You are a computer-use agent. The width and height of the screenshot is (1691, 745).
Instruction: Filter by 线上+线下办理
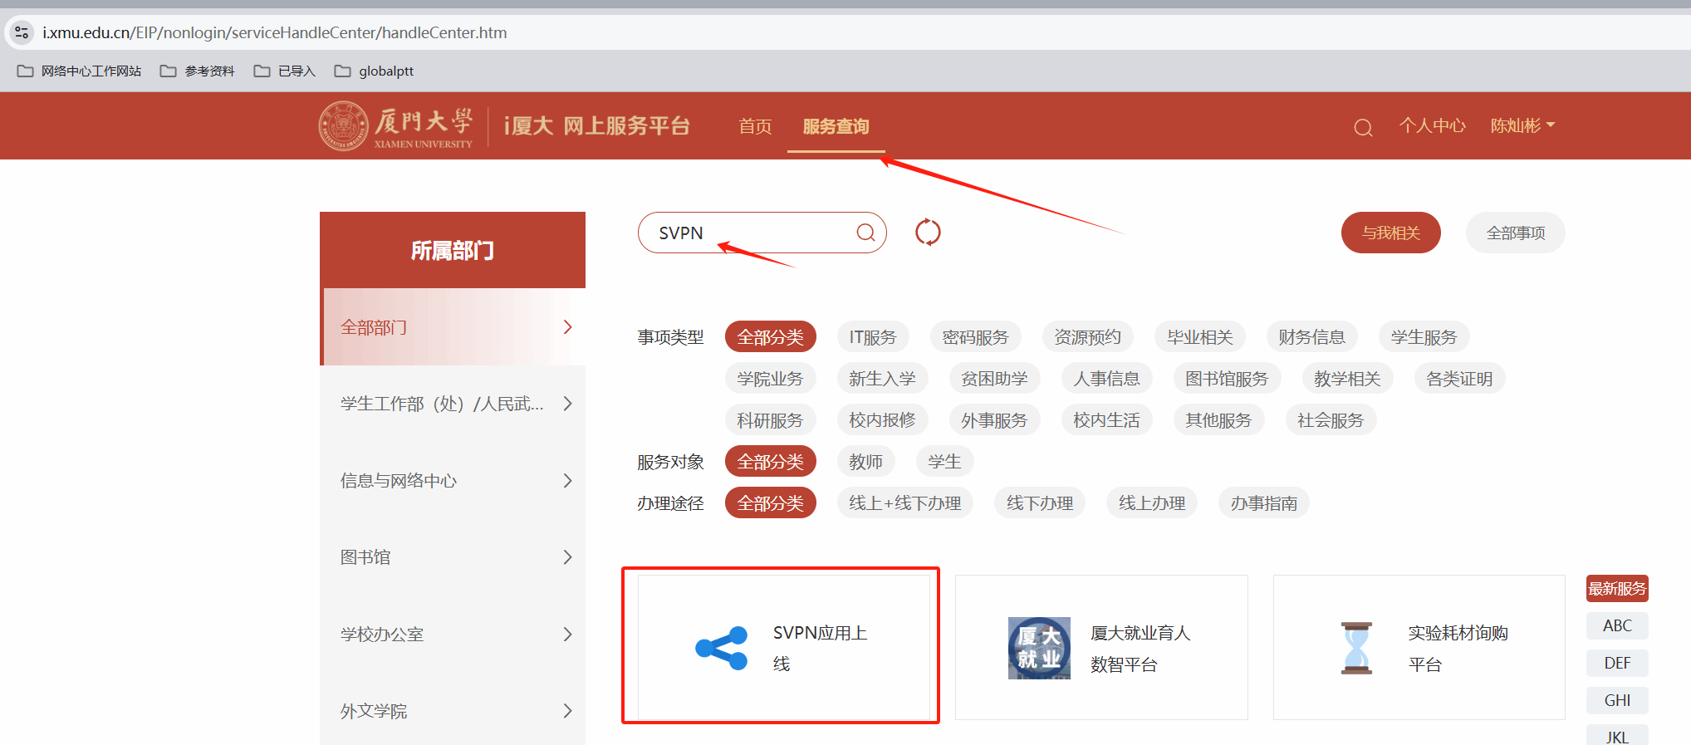[905, 503]
